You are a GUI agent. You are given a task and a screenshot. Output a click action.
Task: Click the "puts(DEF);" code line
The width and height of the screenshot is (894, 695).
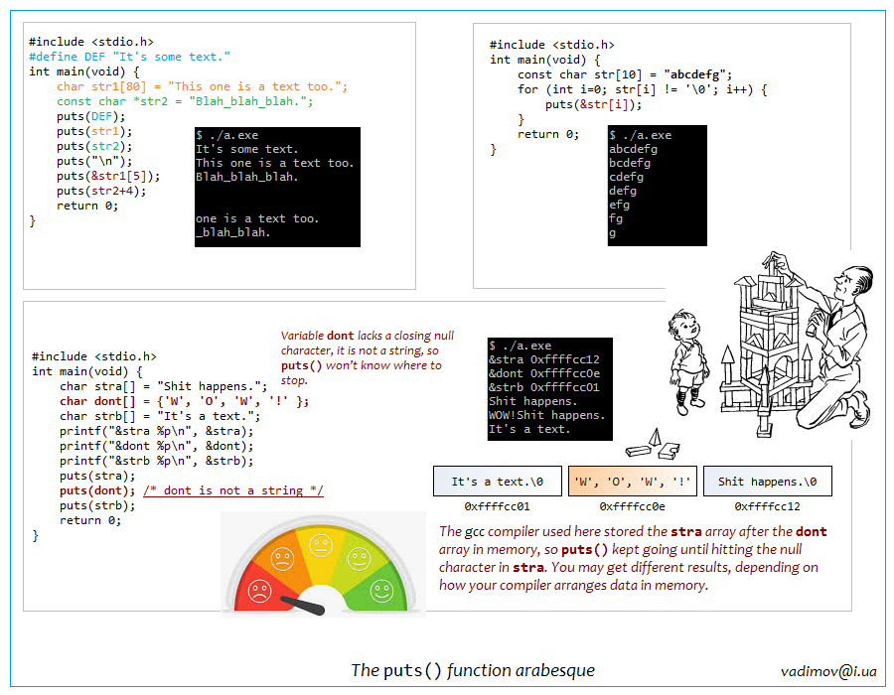[x=90, y=116]
